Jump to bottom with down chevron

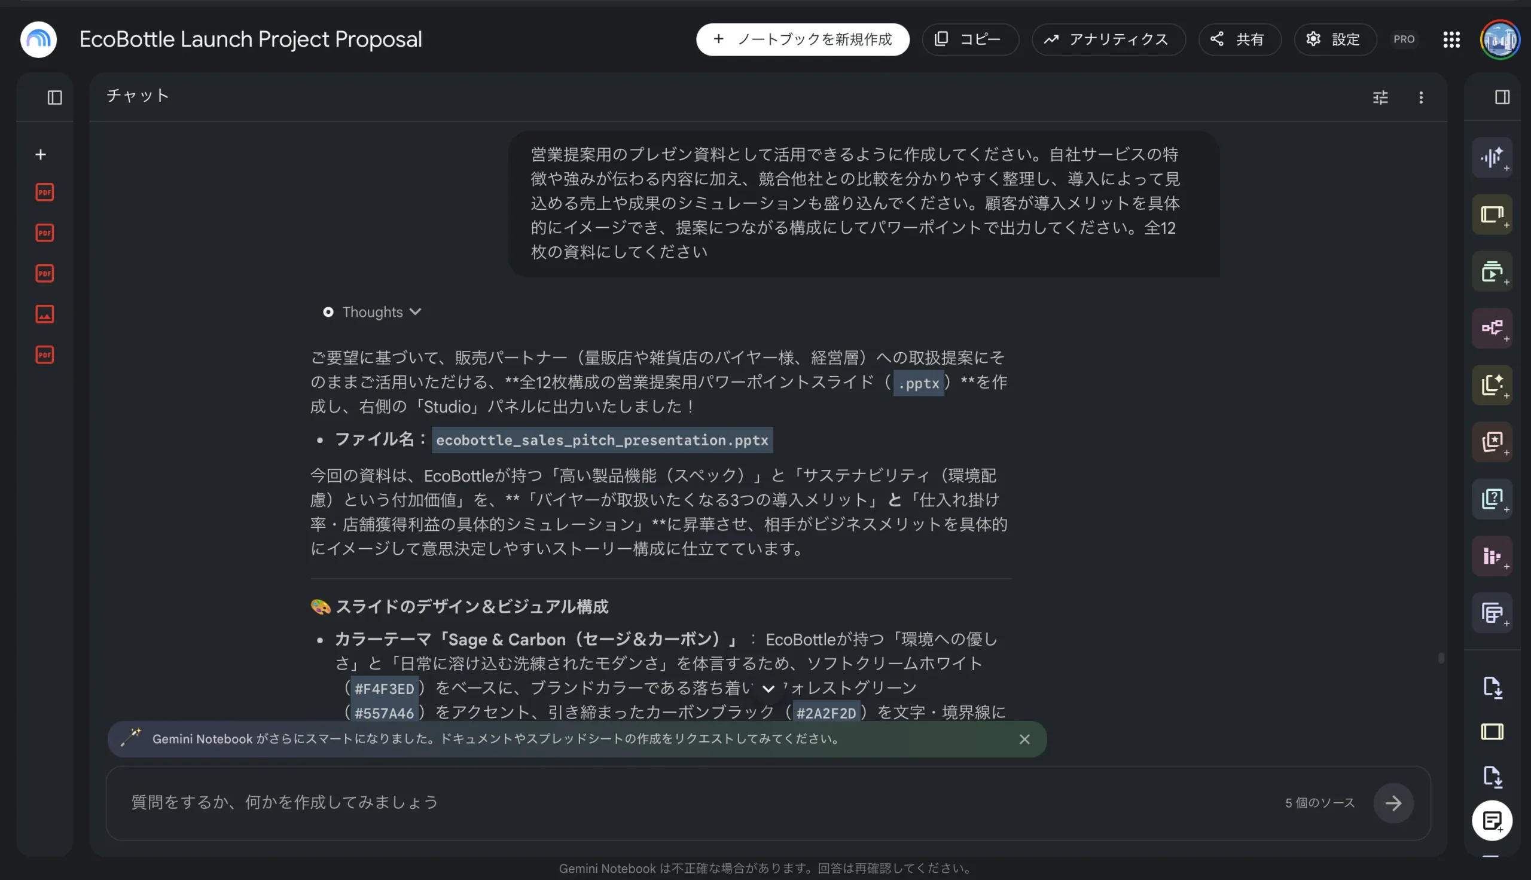coord(768,689)
